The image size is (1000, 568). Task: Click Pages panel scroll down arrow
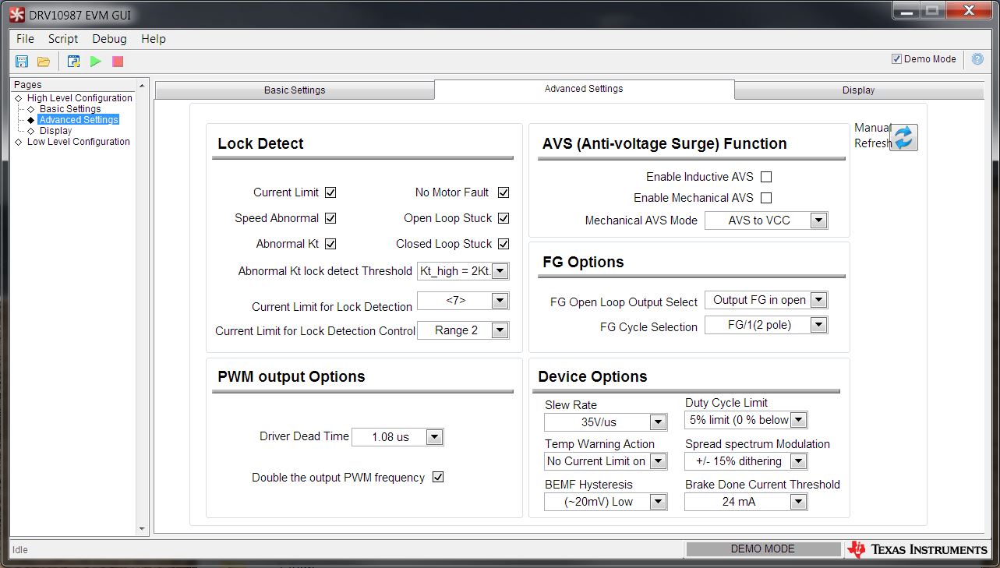(x=142, y=529)
